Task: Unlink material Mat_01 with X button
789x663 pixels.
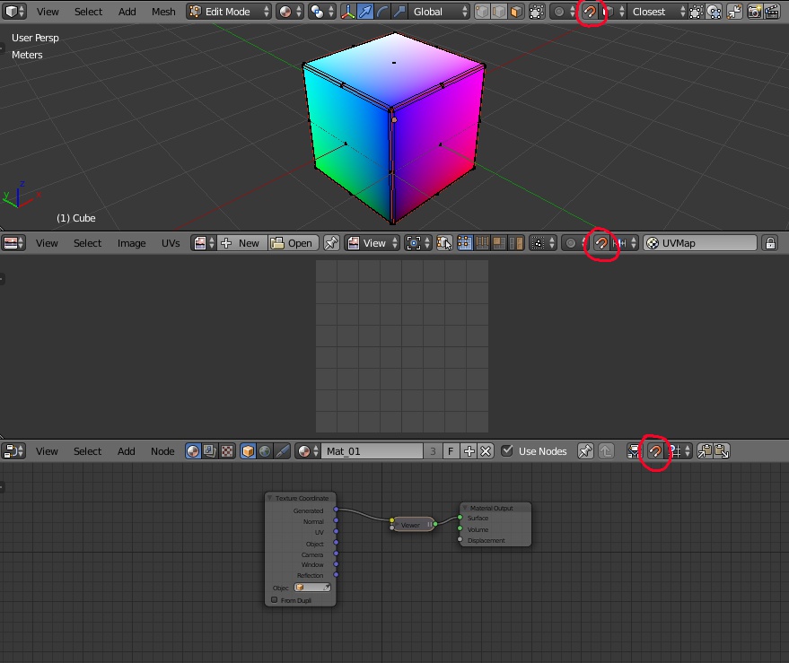Action: click(x=486, y=451)
